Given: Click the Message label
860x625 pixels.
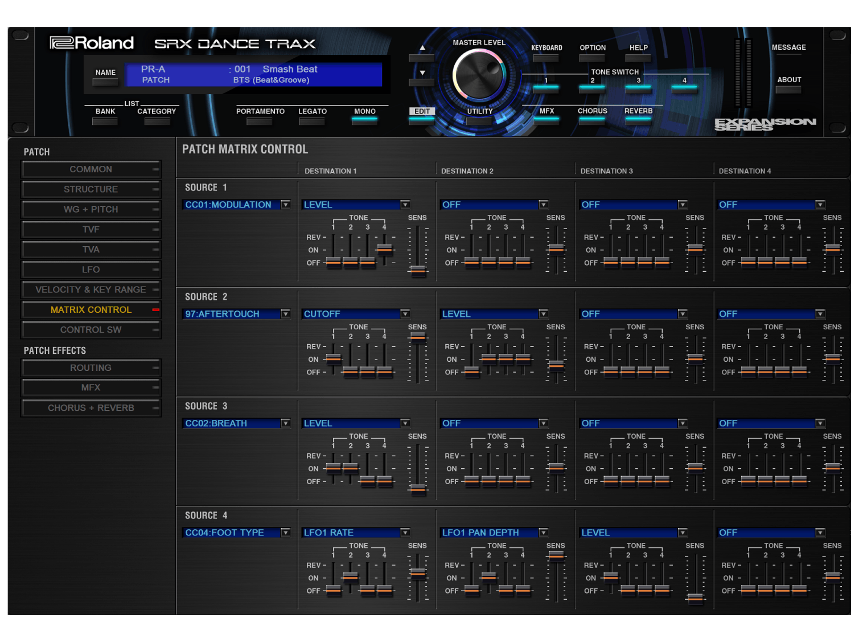Looking at the screenshot, I should coord(788,47).
